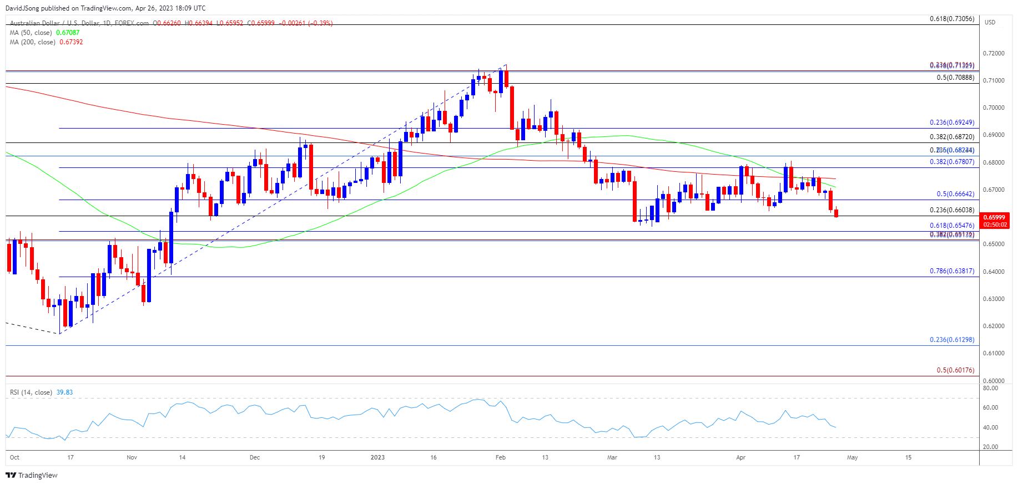Click the Feb label on date axis
The image size is (1018, 485).
(x=501, y=457)
